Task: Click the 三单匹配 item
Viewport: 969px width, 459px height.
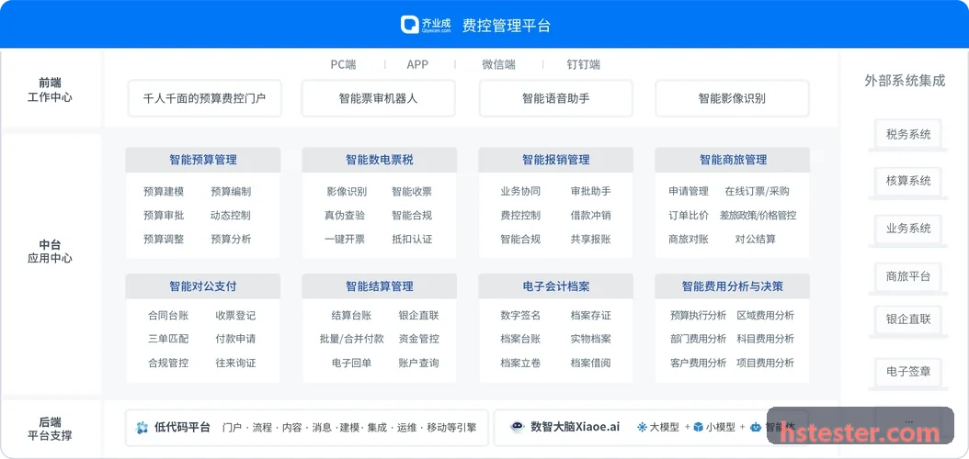Action: tap(168, 339)
